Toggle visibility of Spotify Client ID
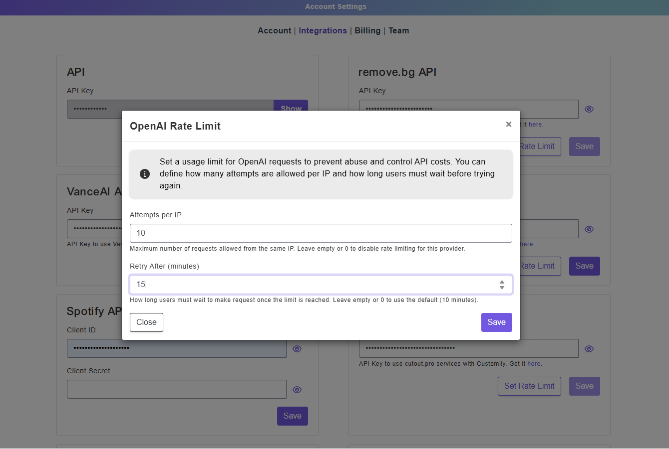This screenshot has width=669, height=449. (x=297, y=349)
